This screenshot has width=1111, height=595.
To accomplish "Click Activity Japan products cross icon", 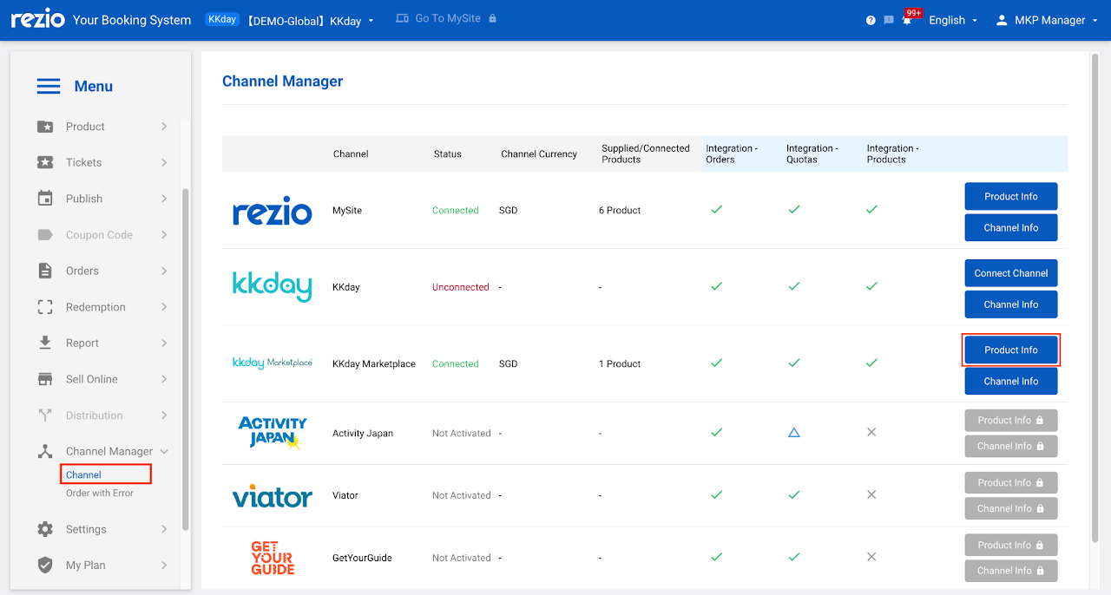I will pyautogui.click(x=871, y=432).
